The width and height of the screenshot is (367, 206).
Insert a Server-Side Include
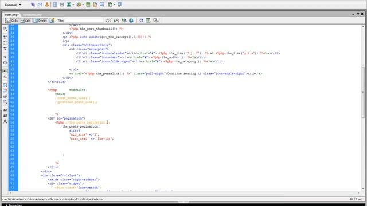(95, 5)
